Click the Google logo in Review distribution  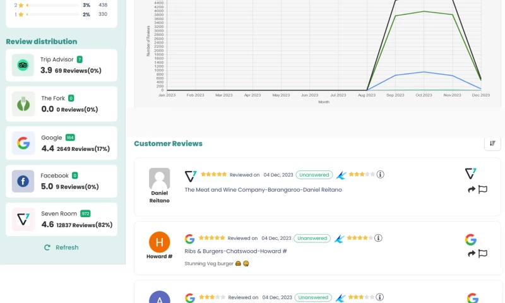pyautogui.click(x=23, y=143)
